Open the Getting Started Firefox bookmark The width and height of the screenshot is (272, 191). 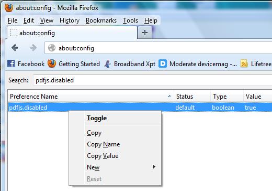coord(74,64)
